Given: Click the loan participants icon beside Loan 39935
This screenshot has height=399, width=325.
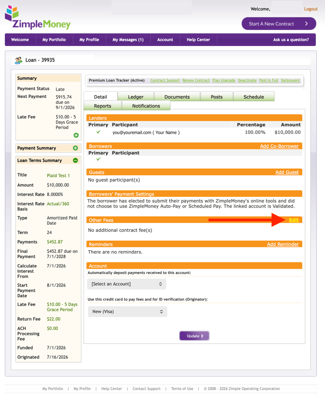Looking at the screenshot, I should 18,60.
